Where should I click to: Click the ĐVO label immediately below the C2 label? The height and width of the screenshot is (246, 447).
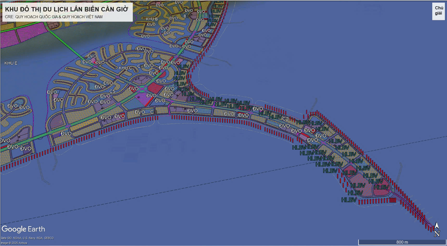(284, 126)
